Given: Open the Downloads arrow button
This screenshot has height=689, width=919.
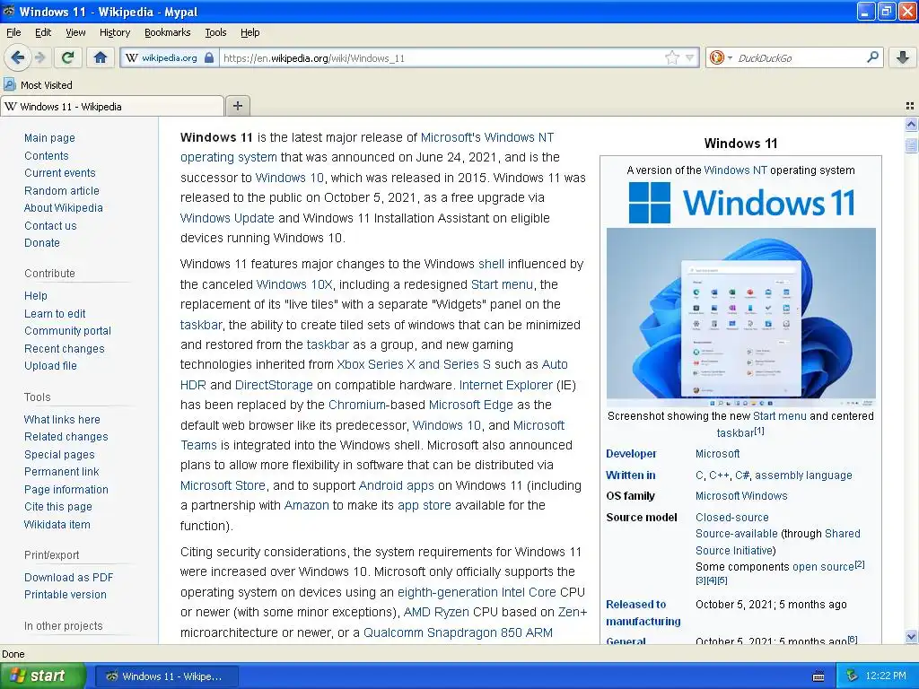Looking at the screenshot, I should point(903,57).
